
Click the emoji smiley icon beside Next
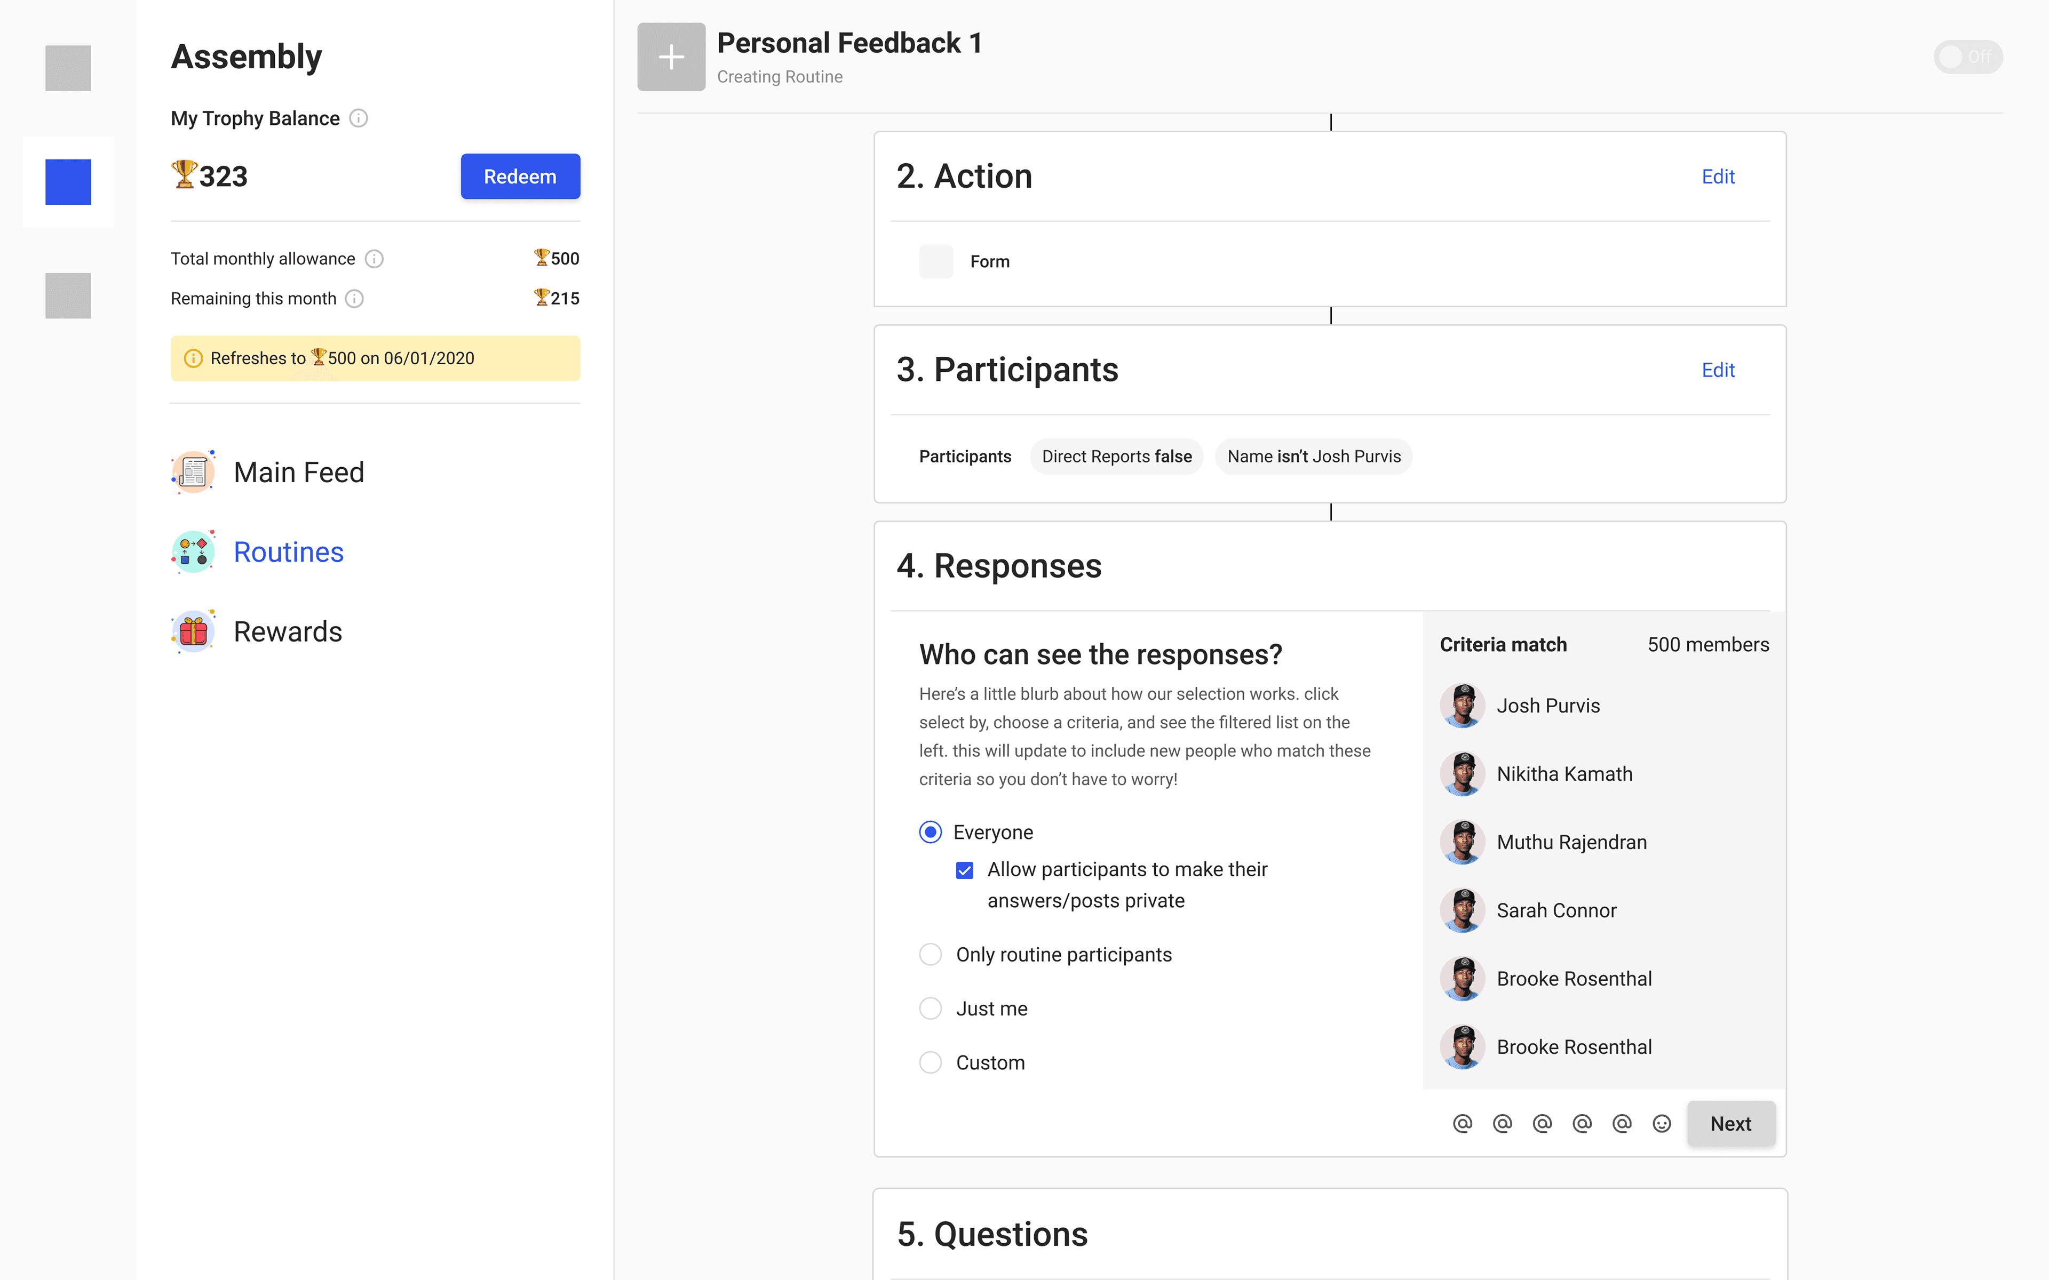(1661, 1123)
